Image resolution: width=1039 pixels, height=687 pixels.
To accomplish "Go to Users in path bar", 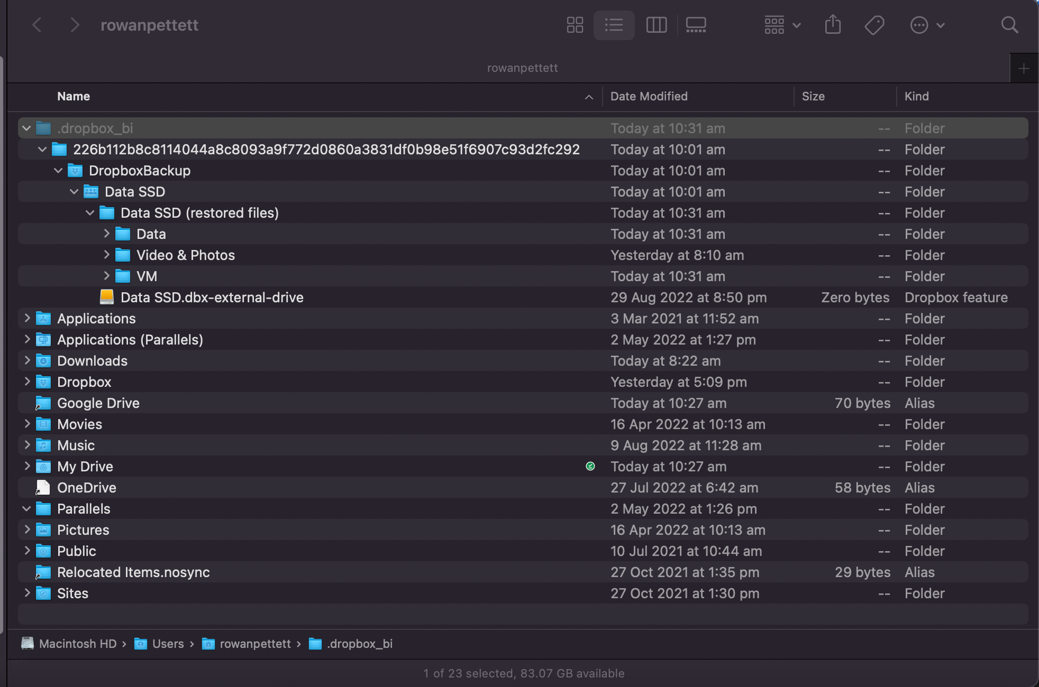I will (x=159, y=644).
